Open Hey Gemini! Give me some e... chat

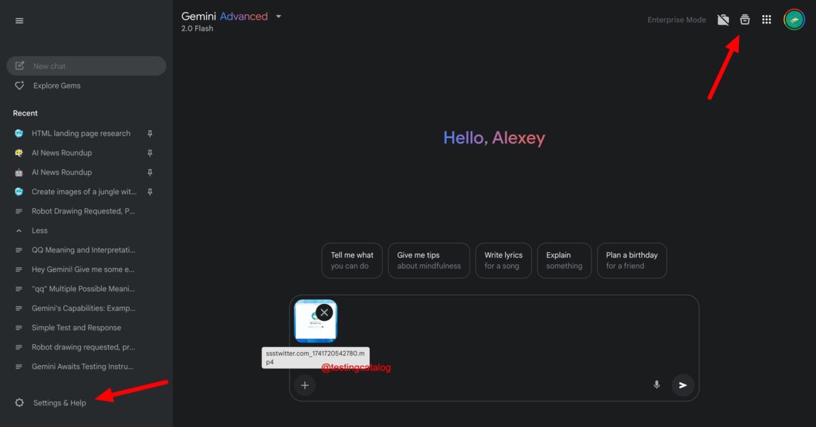[x=83, y=269]
